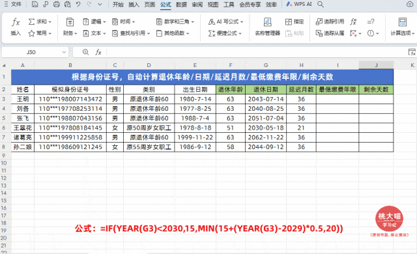Switch to the 插入 ribbon tab

(134, 5)
